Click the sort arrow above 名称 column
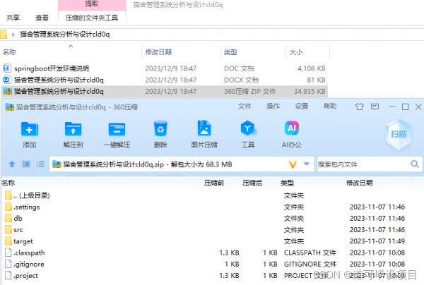 click(x=71, y=46)
